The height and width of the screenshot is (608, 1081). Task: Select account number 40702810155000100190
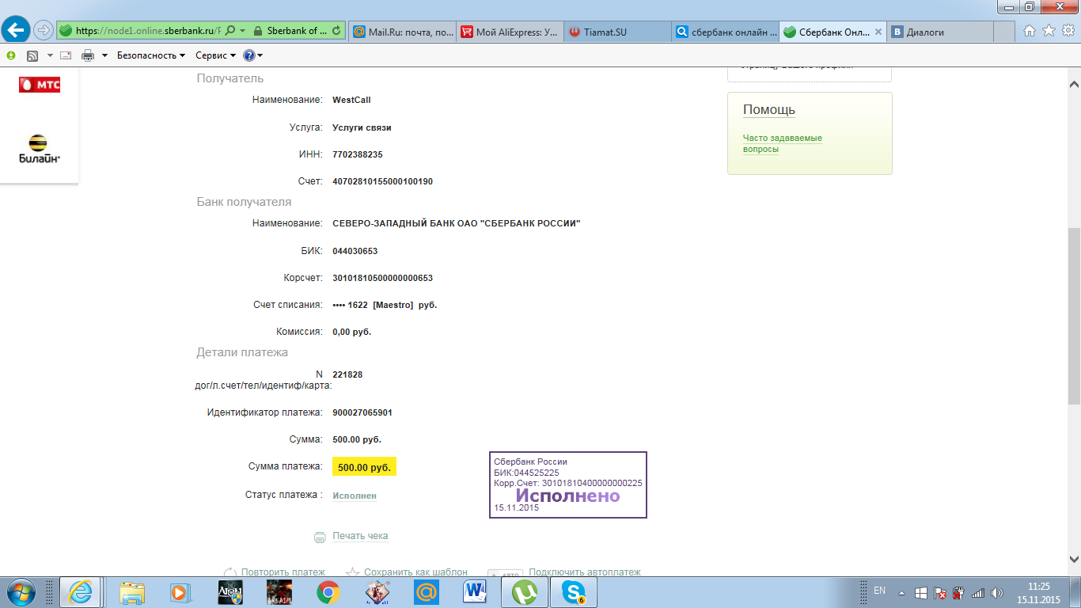click(382, 181)
